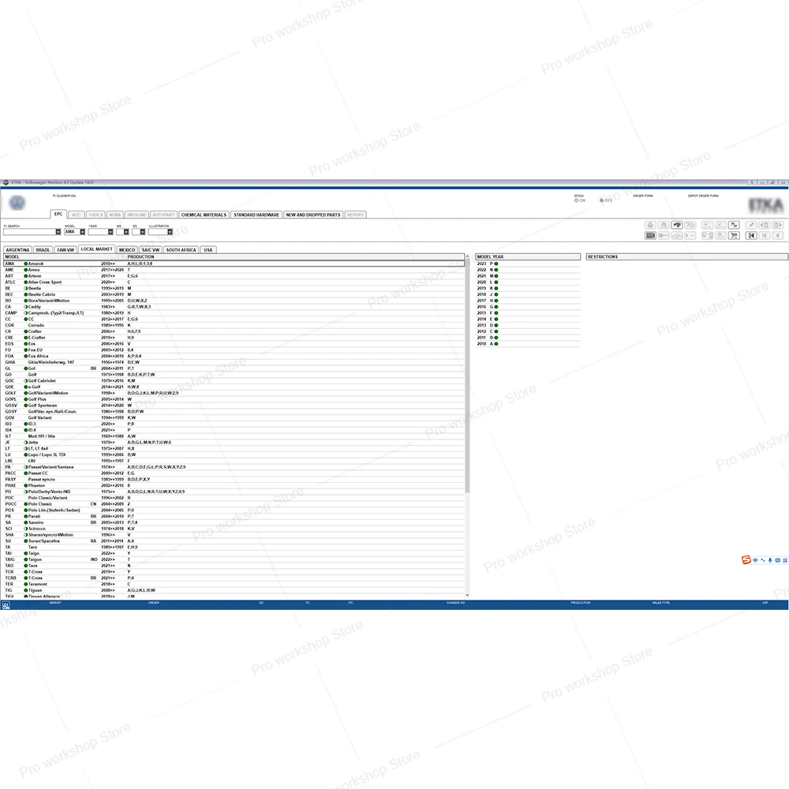Open the Chemical Materials tab

click(x=204, y=215)
